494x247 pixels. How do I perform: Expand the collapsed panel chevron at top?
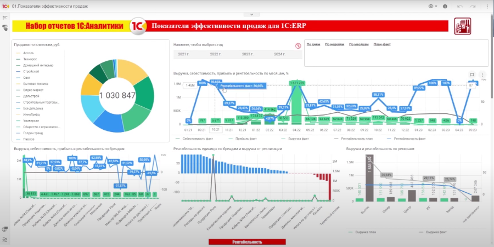click(x=251, y=14)
